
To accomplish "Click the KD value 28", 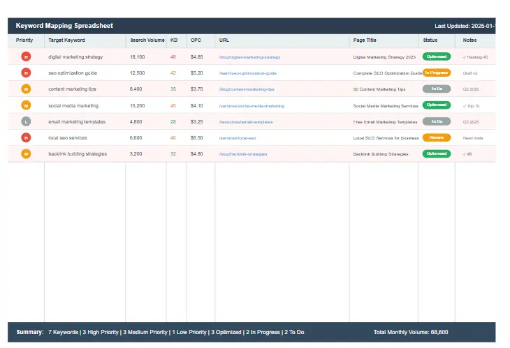I will point(173,122).
